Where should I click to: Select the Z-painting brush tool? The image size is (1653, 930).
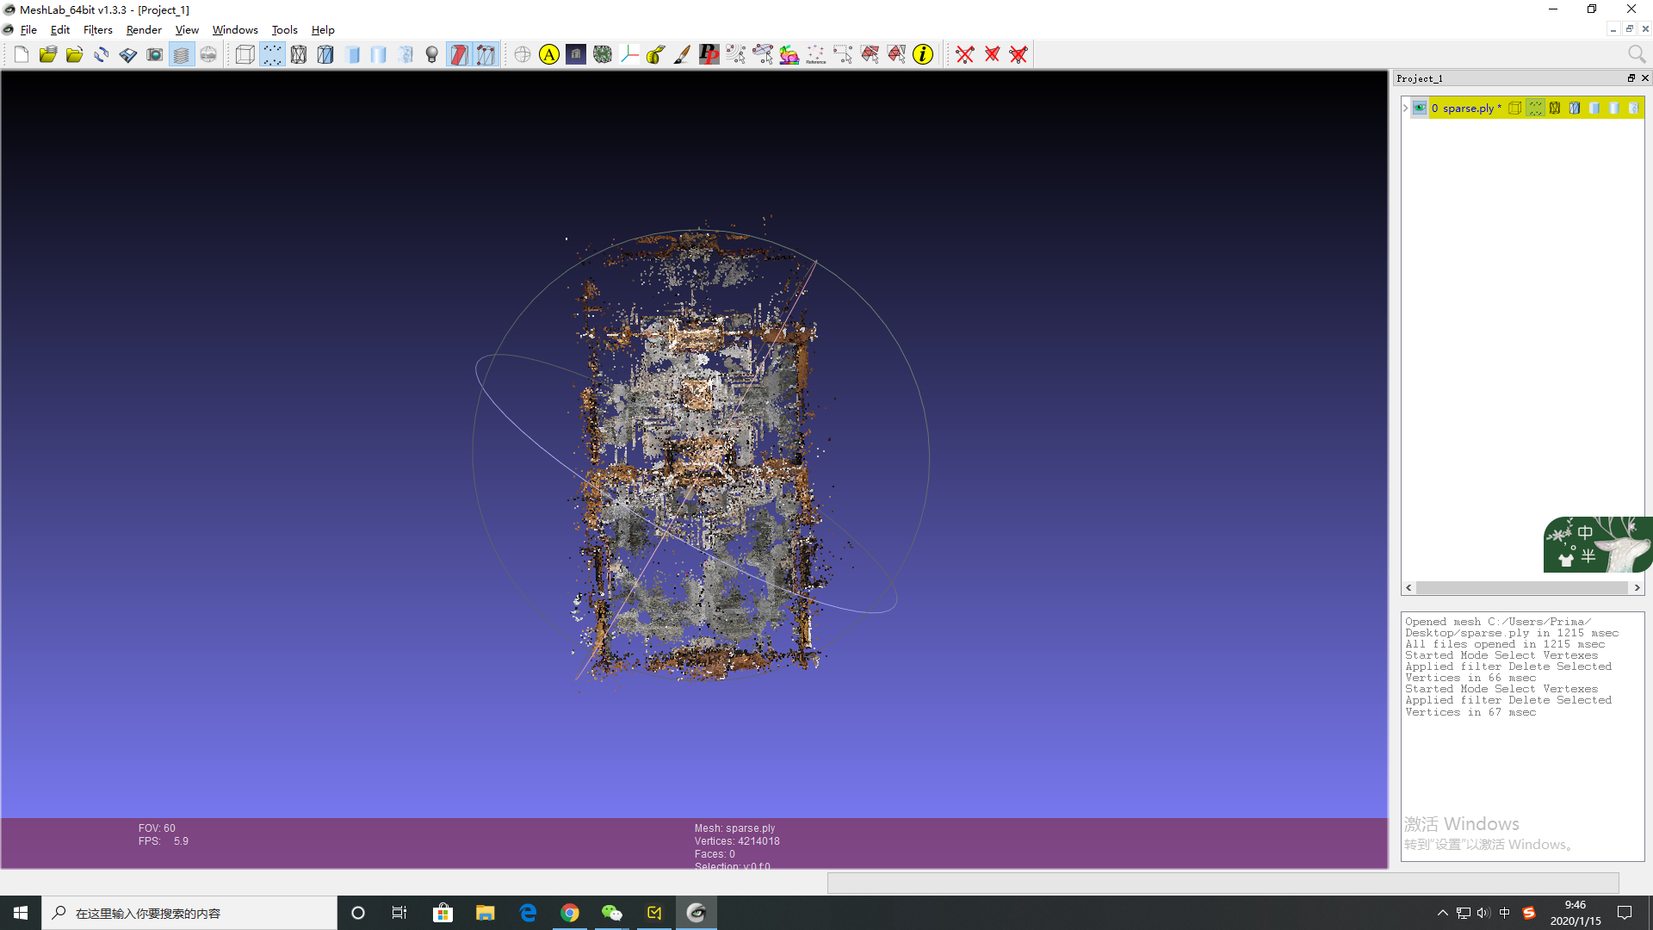pos(682,55)
